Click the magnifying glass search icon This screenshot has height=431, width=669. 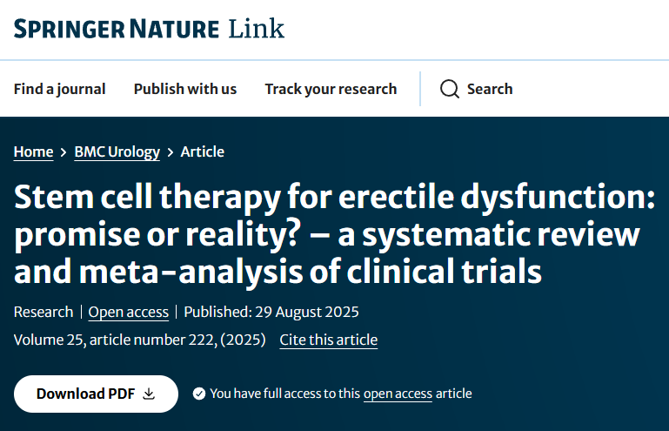tap(450, 89)
